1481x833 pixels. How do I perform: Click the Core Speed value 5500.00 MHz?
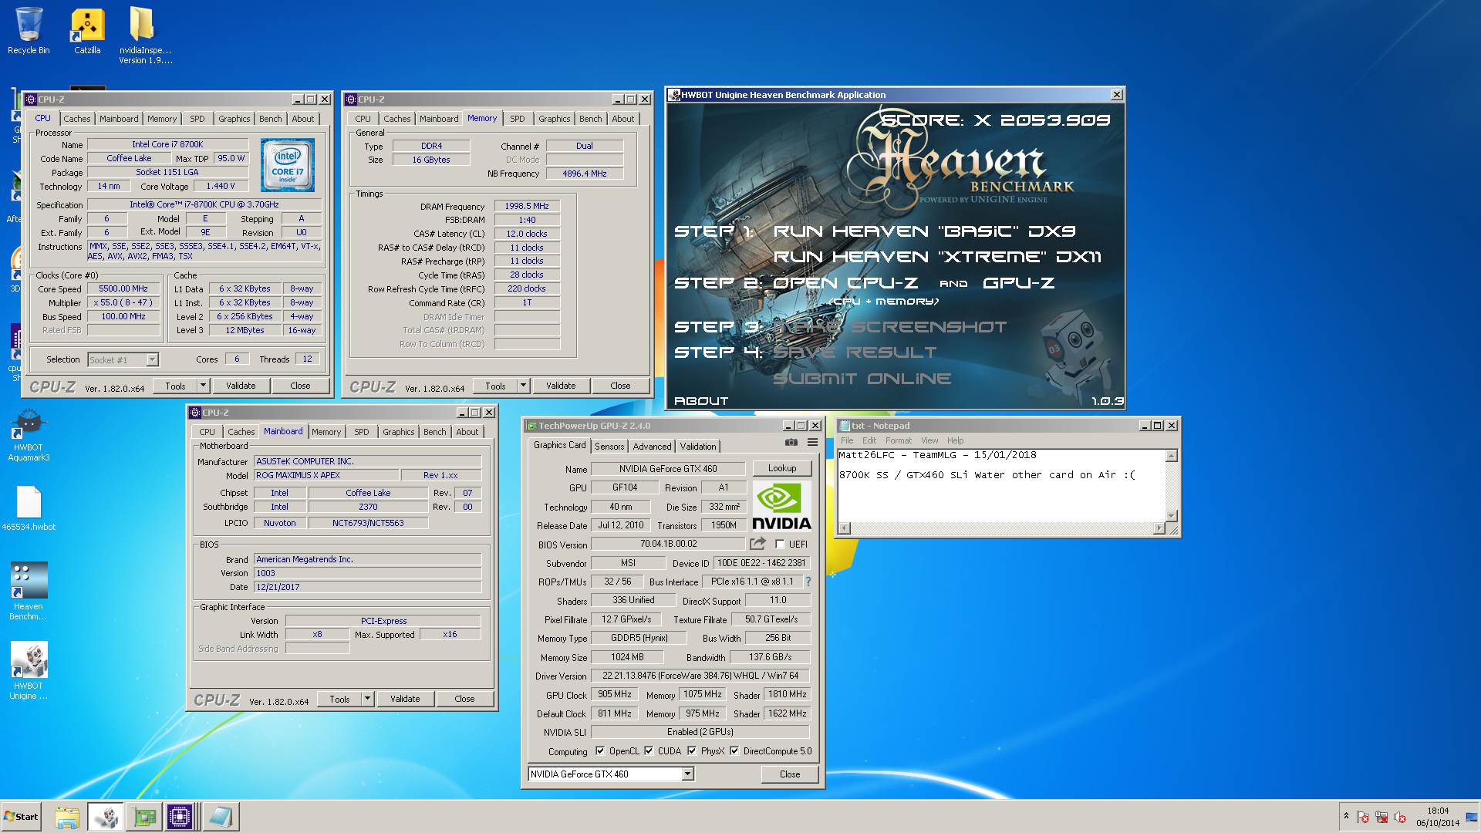[123, 288]
